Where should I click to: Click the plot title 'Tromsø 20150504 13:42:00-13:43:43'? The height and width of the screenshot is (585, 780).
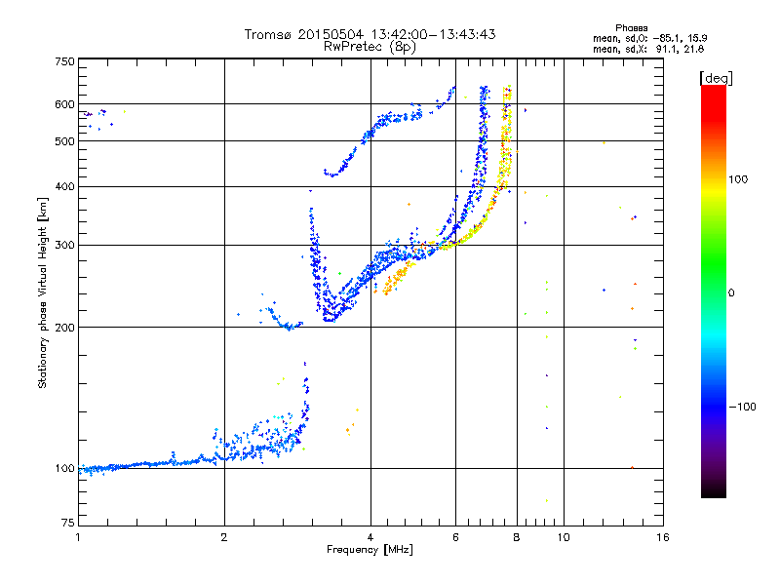370,34
